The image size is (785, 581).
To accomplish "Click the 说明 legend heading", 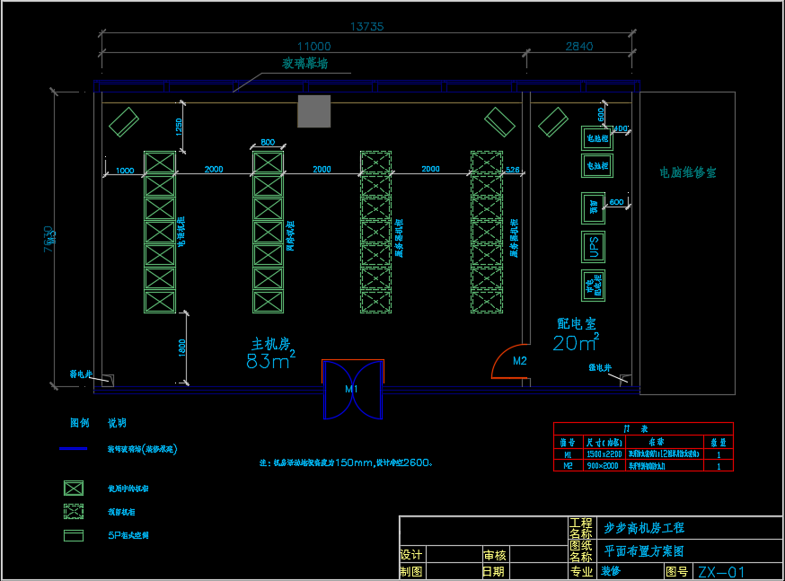I will pyautogui.click(x=117, y=423).
